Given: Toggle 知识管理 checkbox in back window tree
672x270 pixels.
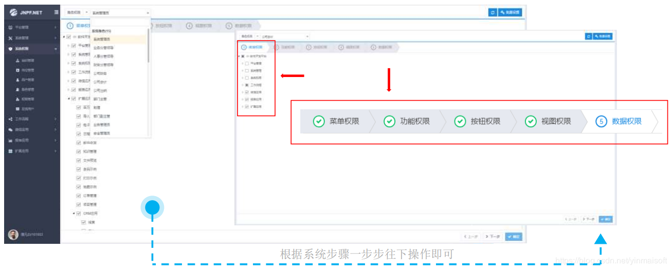Looking at the screenshot, I should coord(79,151).
